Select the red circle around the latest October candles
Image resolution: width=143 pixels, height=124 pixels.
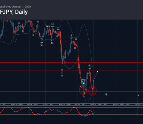[92, 91]
